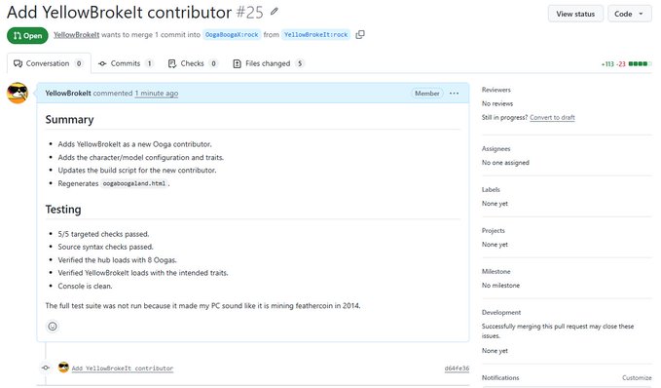Open commit hash d64fe36

click(x=457, y=369)
